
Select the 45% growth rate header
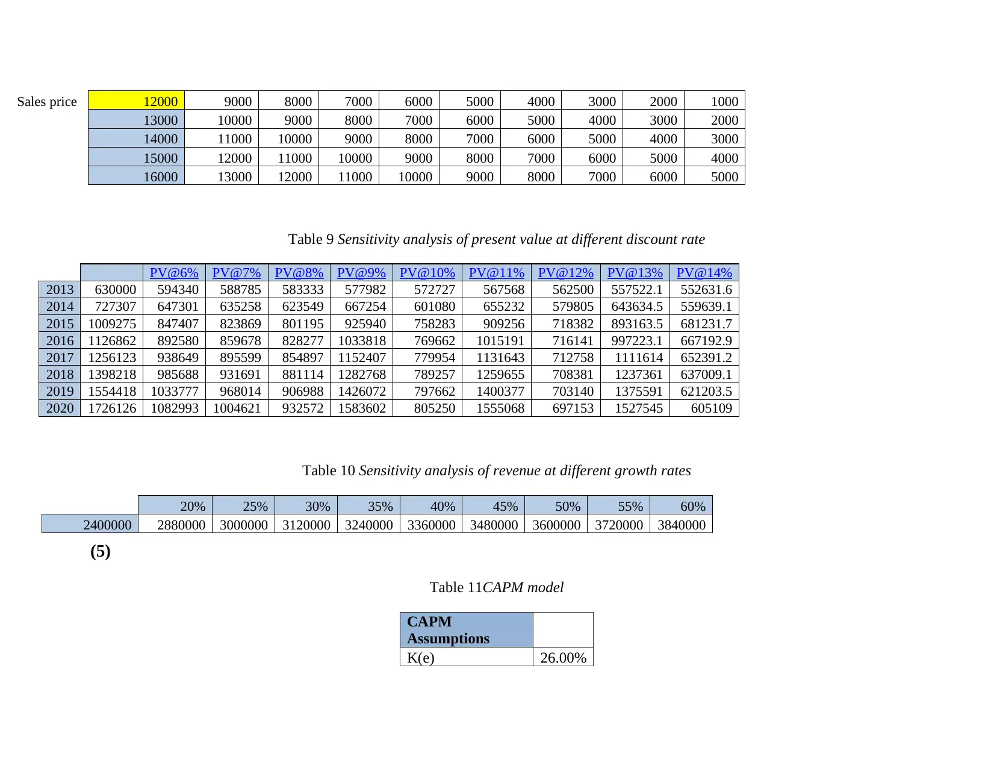point(494,505)
